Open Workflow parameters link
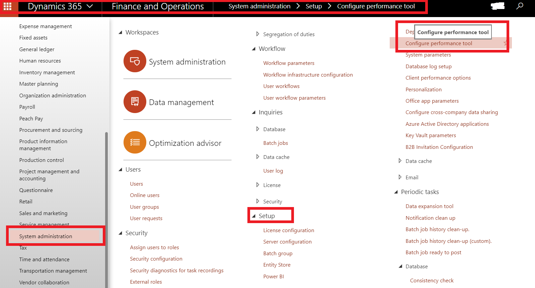535x288 pixels. pos(289,63)
